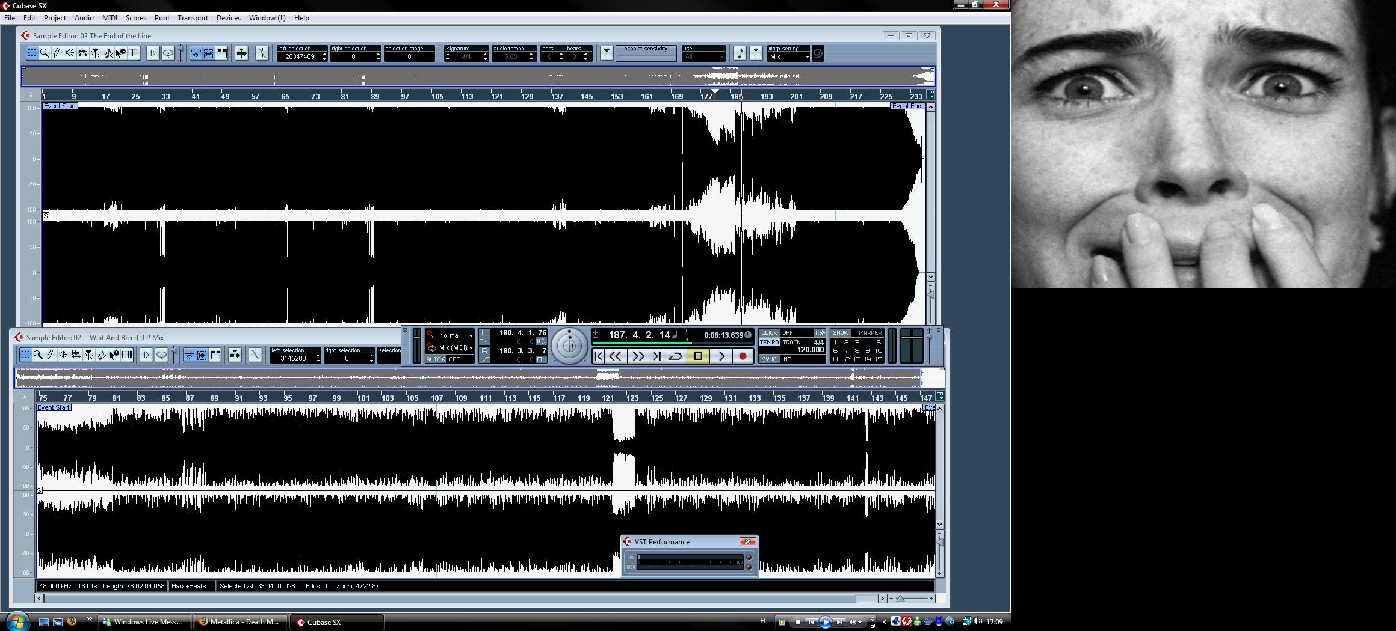Open the Devices menu
1396x631 pixels.
point(228,18)
